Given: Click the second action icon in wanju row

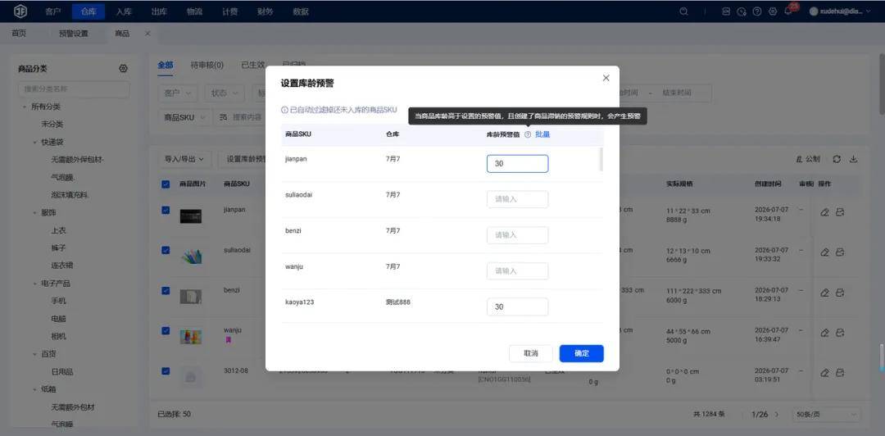Looking at the screenshot, I should [x=840, y=334].
